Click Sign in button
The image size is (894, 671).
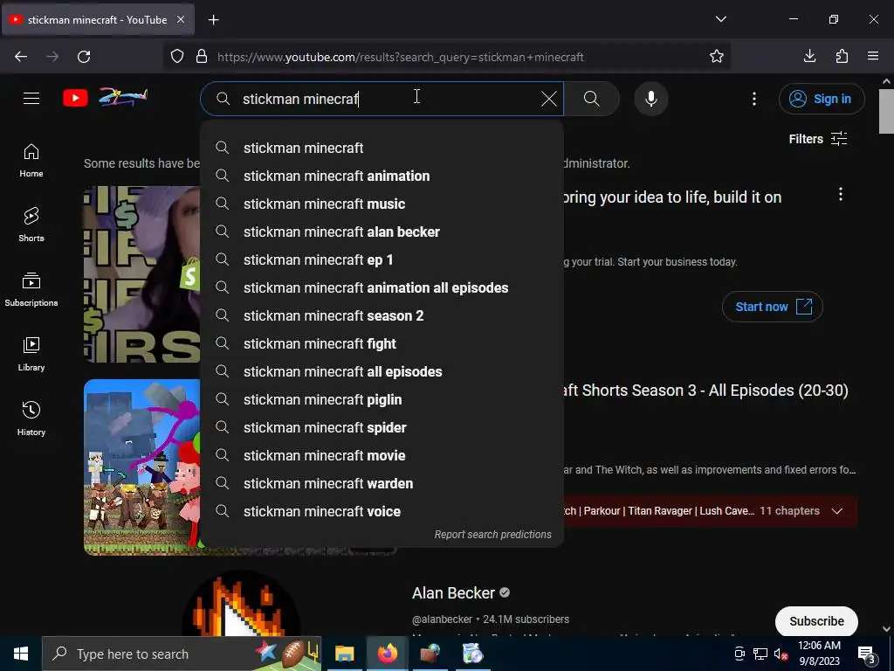point(822,99)
